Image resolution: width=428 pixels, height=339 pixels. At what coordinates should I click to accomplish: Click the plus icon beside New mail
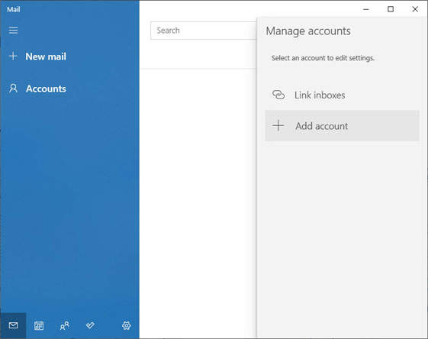[x=13, y=56]
